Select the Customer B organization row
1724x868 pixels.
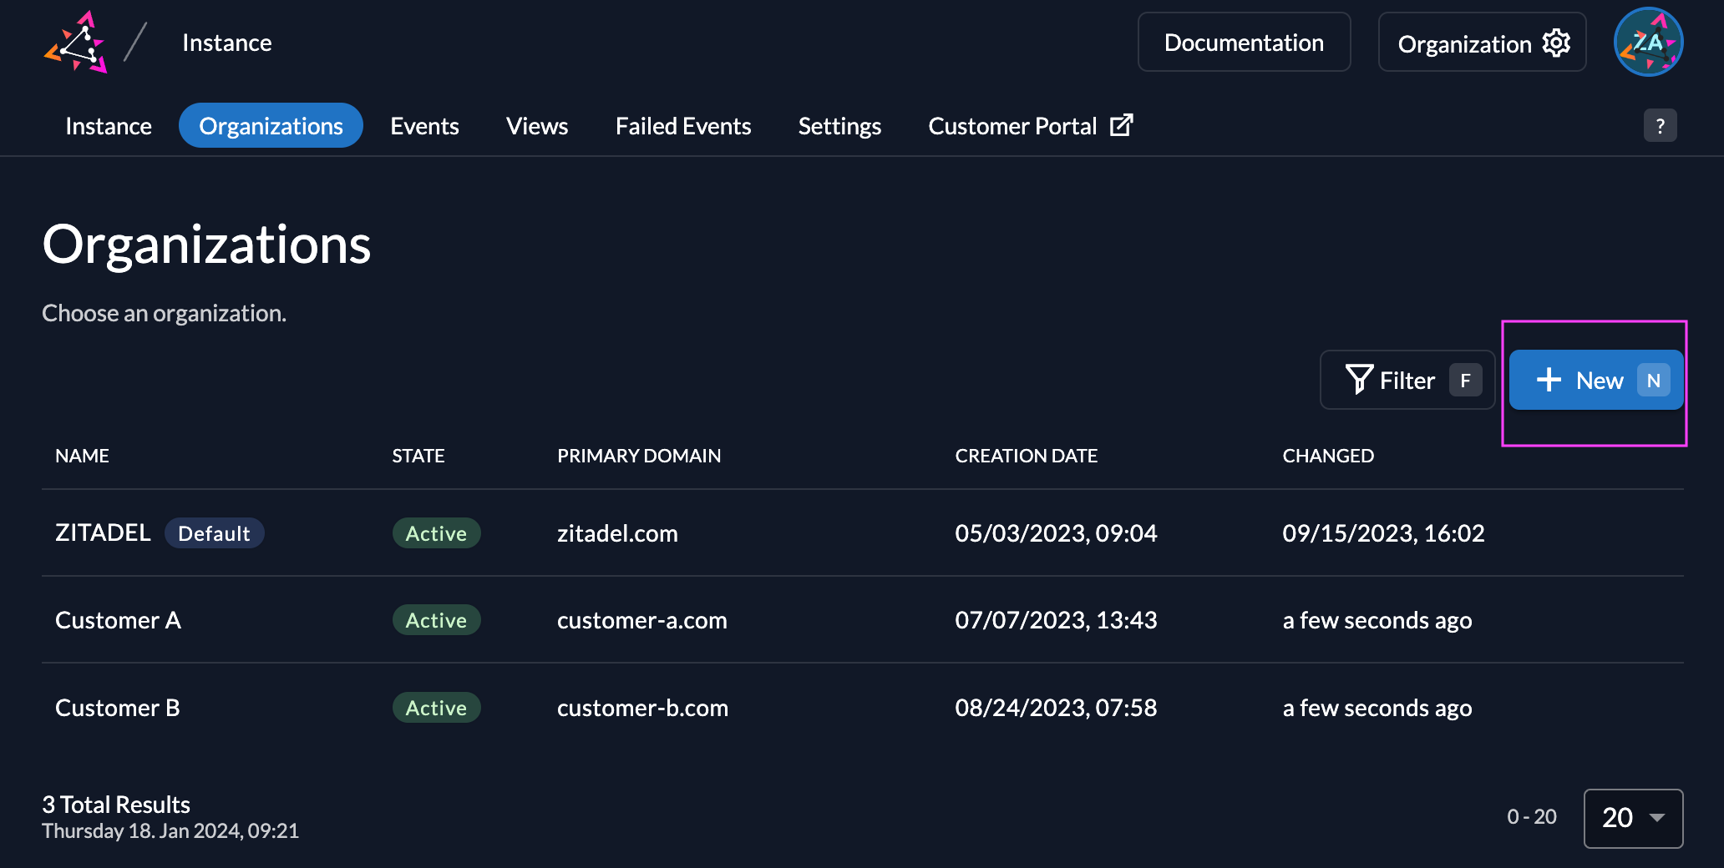pos(117,707)
